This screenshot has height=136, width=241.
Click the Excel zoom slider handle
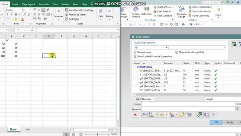click(98, 134)
